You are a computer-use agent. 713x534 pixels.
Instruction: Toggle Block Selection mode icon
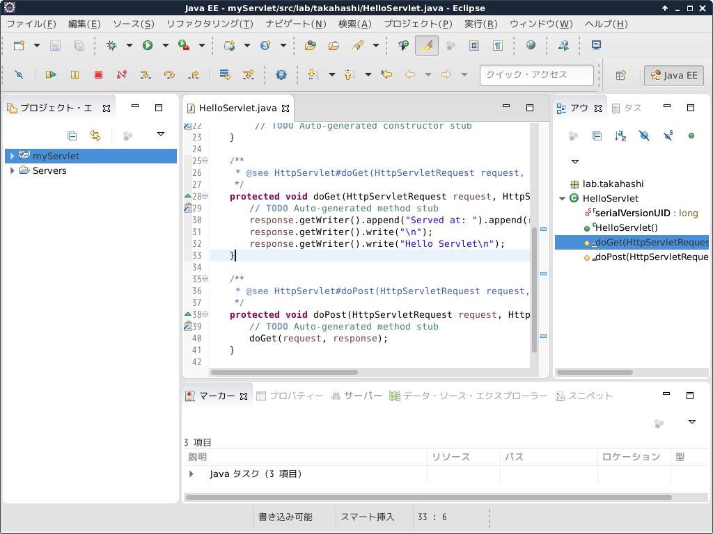[473, 45]
